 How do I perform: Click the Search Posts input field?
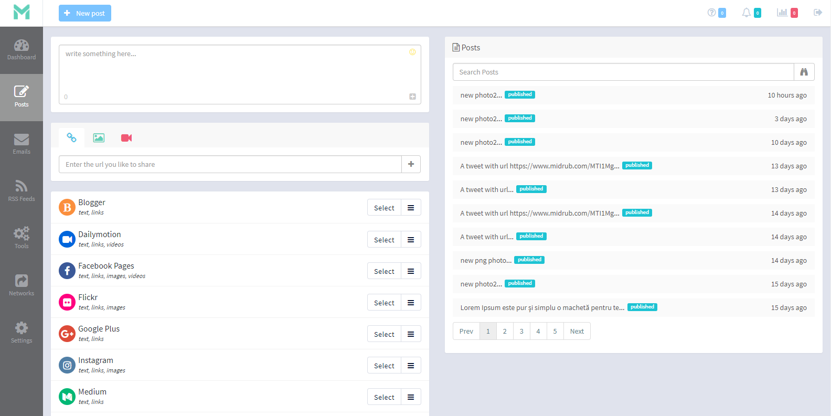point(623,72)
